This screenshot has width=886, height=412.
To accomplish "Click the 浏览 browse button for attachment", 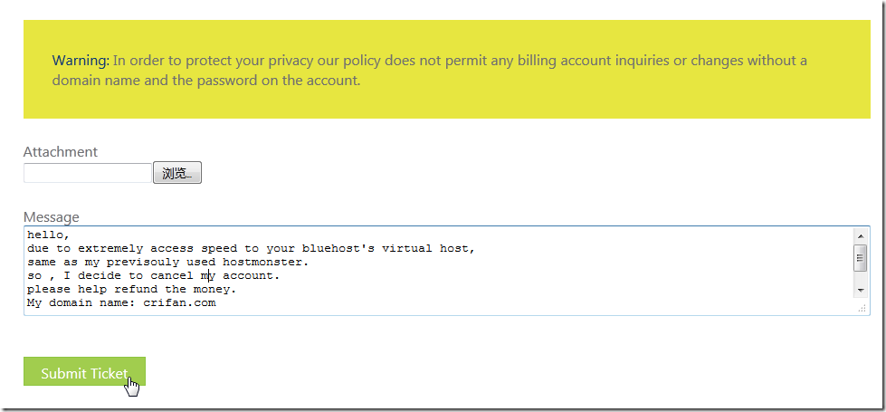I will 177,173.
